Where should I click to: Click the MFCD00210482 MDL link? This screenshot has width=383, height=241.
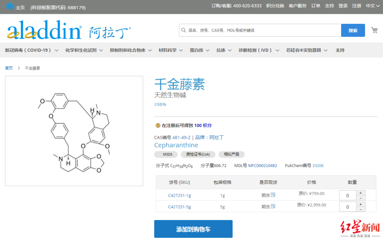pos(262,165)
